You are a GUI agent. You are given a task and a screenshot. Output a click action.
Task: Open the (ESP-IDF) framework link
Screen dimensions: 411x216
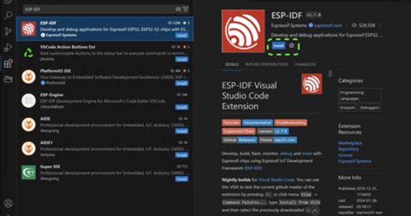coord(253,168)
